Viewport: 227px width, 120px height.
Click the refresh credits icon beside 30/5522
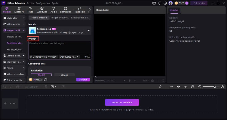point(45,80)
